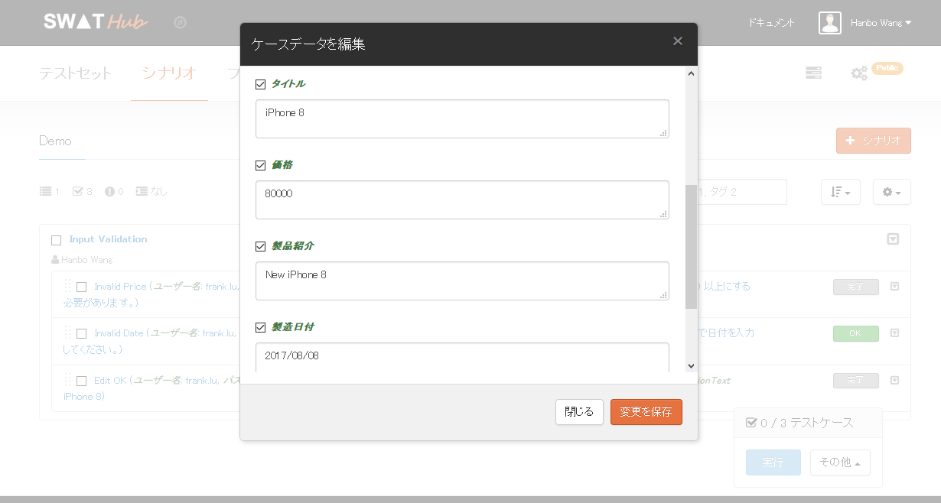This screenshot has height=503, width=941.
Task: Click the drag handle of Edit OK case
Action: click(68, 380)
